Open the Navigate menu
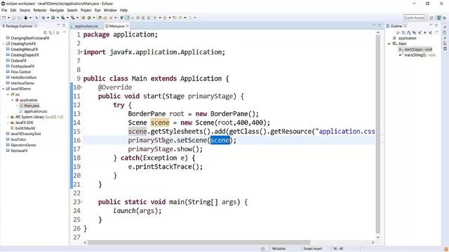The height and width of the screenshot is (252, 449). click(57, 10)
